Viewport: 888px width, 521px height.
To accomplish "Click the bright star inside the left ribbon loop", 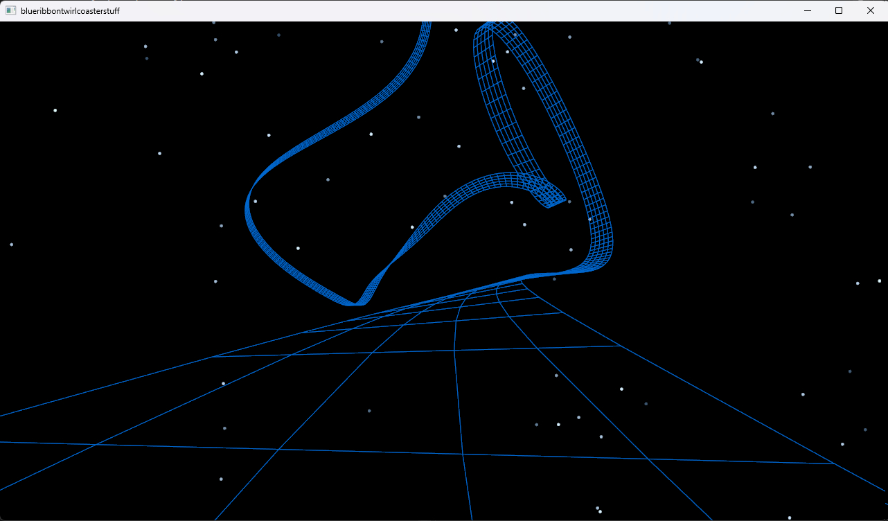I will [298, 248].
